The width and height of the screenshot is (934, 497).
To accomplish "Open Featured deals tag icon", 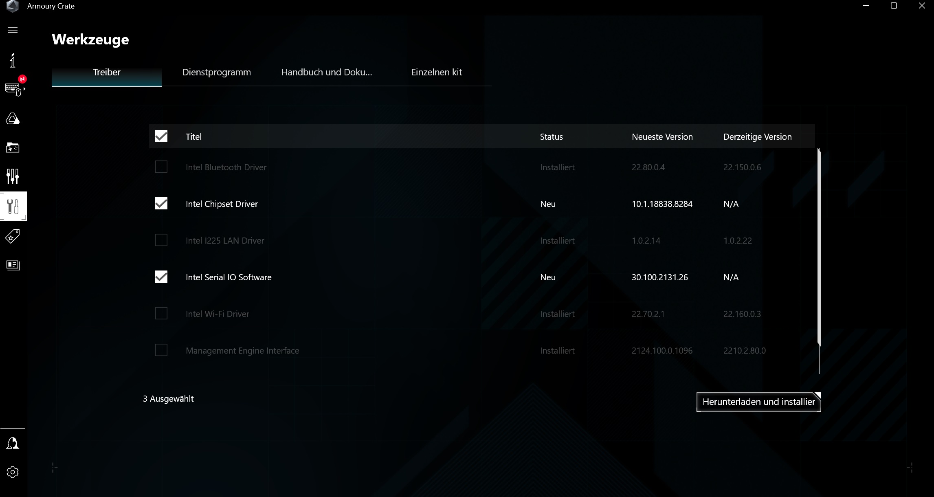I will click(x=13, y=236).
